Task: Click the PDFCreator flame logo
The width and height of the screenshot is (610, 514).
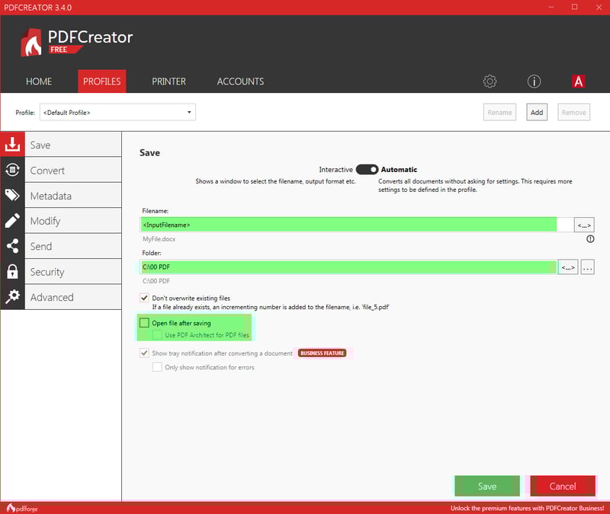Action: 31,43
